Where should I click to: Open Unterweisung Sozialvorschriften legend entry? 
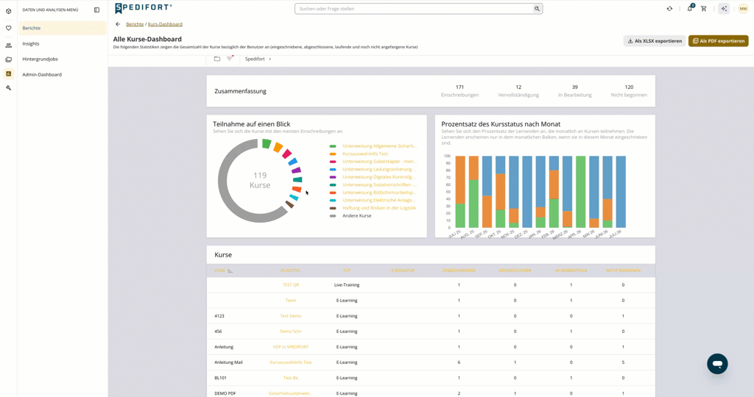coord(379,185)
